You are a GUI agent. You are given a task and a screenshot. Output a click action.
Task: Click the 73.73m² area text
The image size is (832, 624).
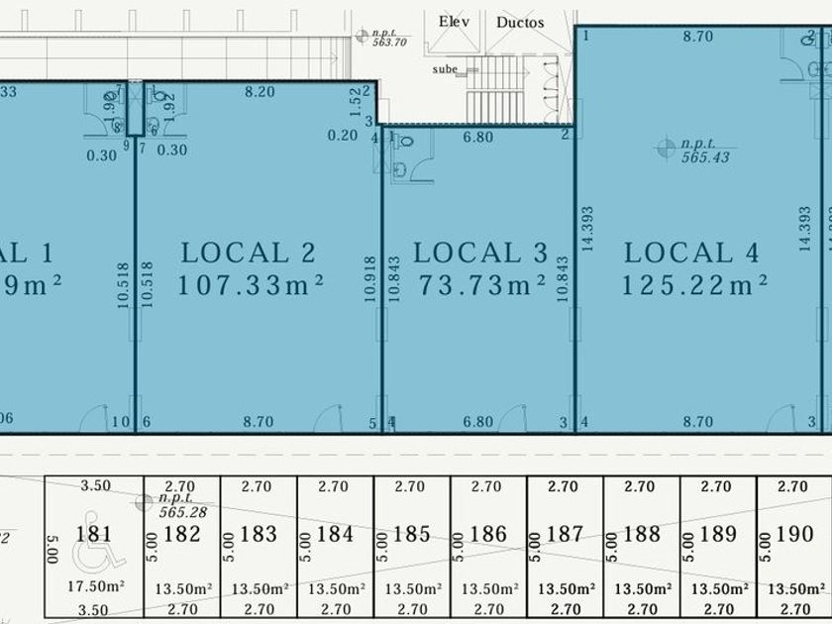click(481, 286)
